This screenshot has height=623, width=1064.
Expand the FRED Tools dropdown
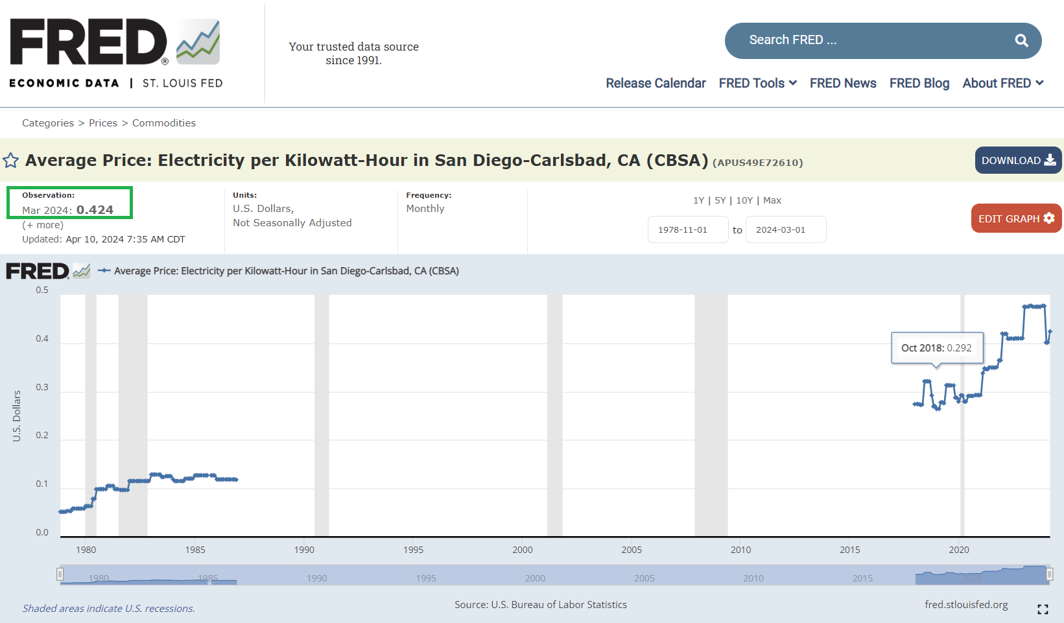pyautogui.click(x=757, y=83)
